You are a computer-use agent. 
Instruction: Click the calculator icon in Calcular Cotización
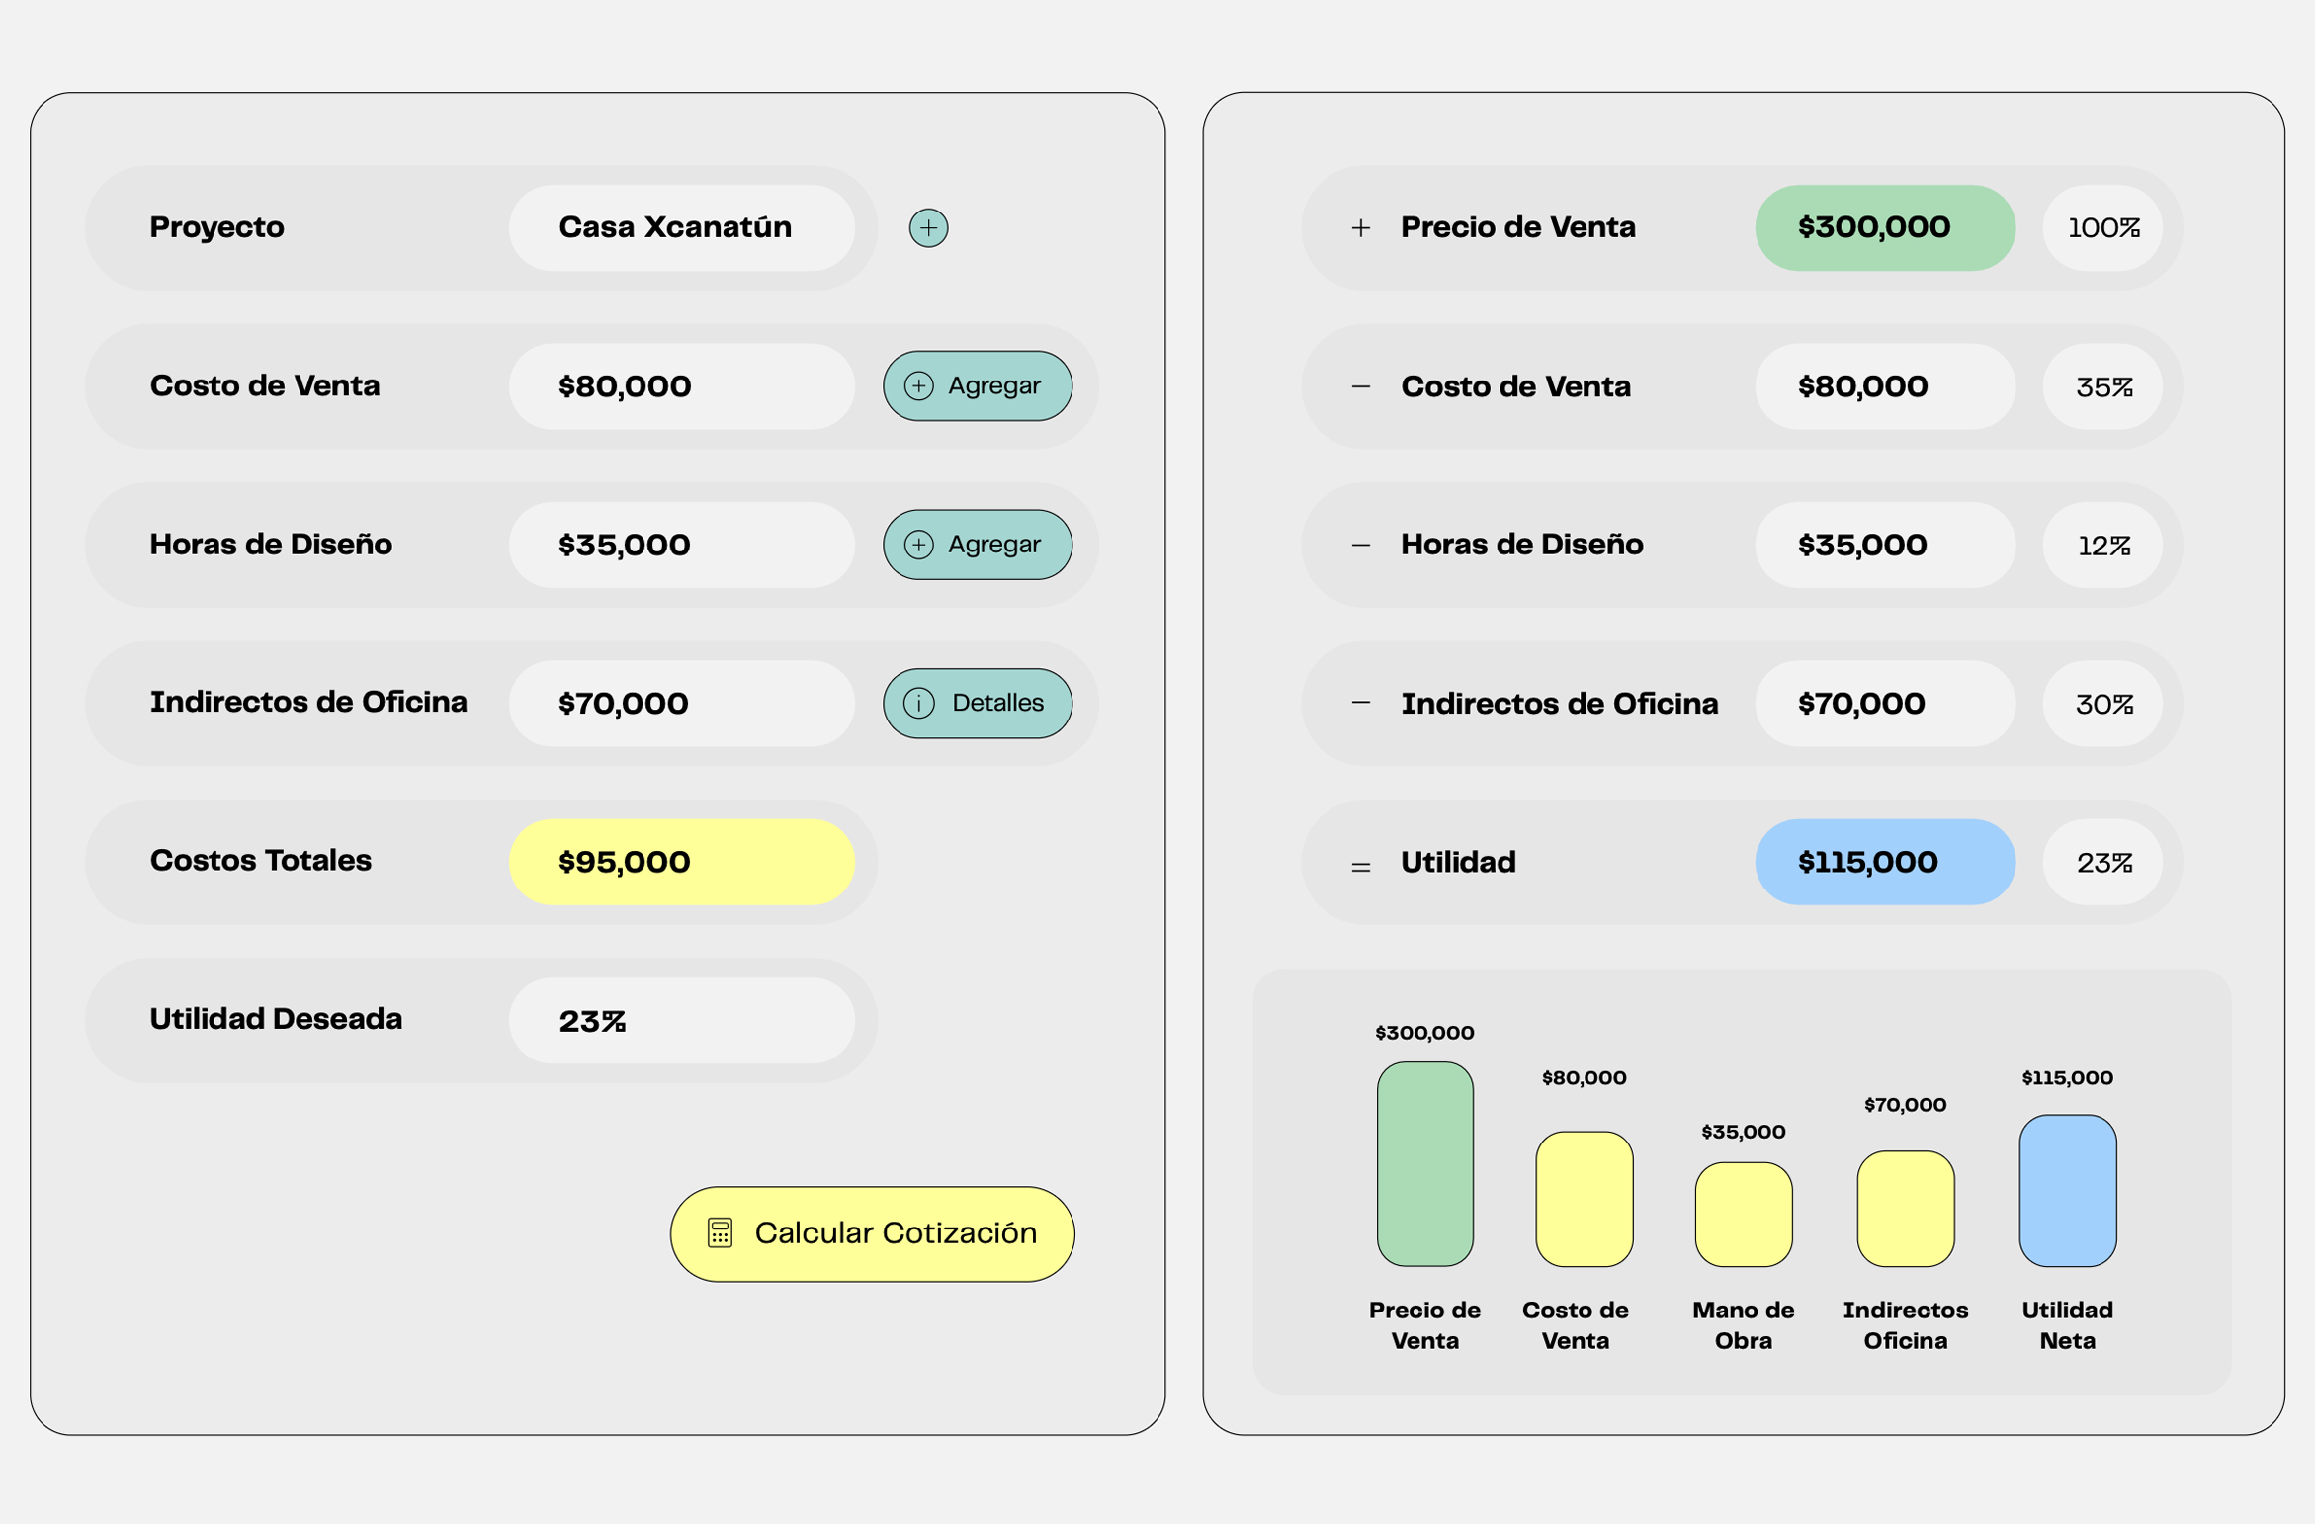click(x=720, y=1233)
